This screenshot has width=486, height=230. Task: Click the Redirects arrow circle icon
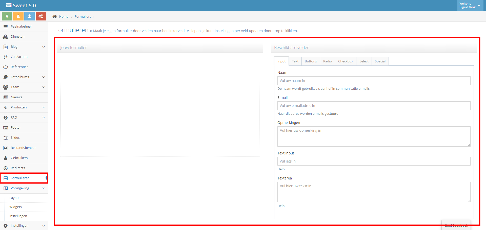pyautogui.click(x=6, y=168)
